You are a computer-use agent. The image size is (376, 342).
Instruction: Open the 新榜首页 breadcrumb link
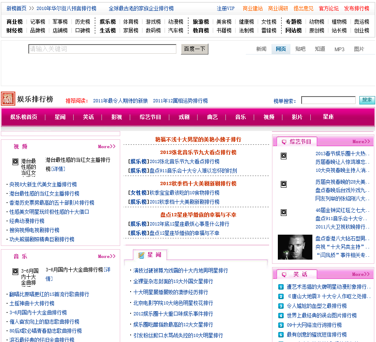(x=17, y=9)
